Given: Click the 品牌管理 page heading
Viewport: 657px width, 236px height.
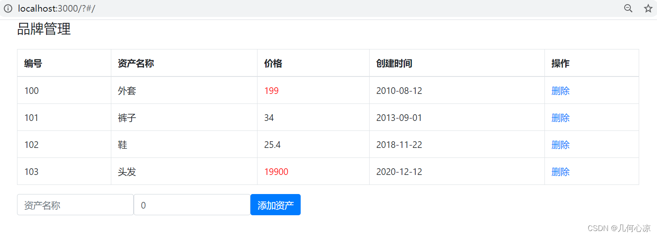Looking at the screenshot, I should [44, 29].
